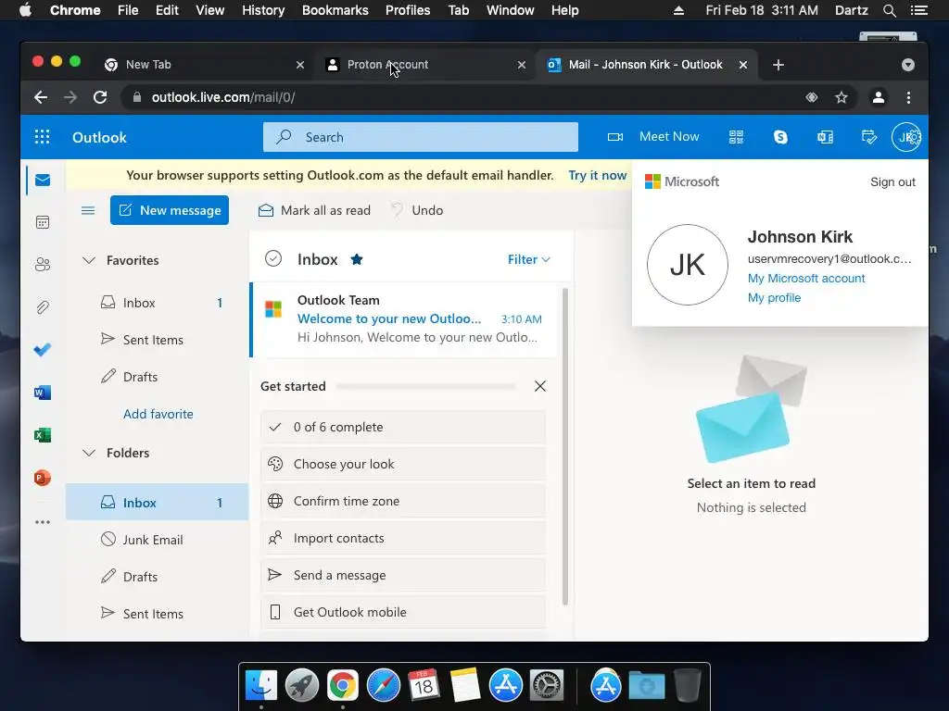Viewport: 949px width, 711px height.
Task: Select Drafts under Favorites
Action: [x=158, y=377]
